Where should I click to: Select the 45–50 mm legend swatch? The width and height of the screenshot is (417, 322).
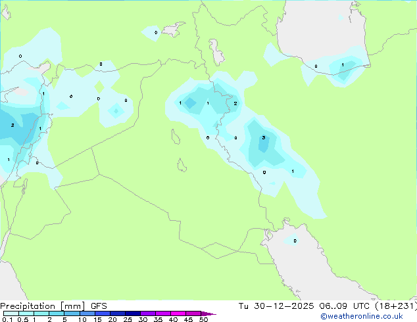193,313
